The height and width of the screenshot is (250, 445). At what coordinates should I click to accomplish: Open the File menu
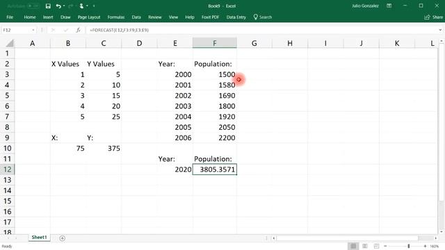tap(10, 17)
